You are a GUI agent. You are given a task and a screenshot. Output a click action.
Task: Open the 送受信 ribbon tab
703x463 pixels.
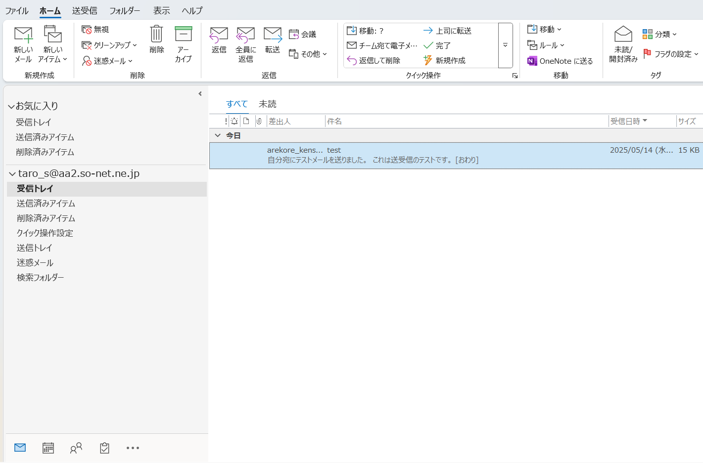point(85,10)
